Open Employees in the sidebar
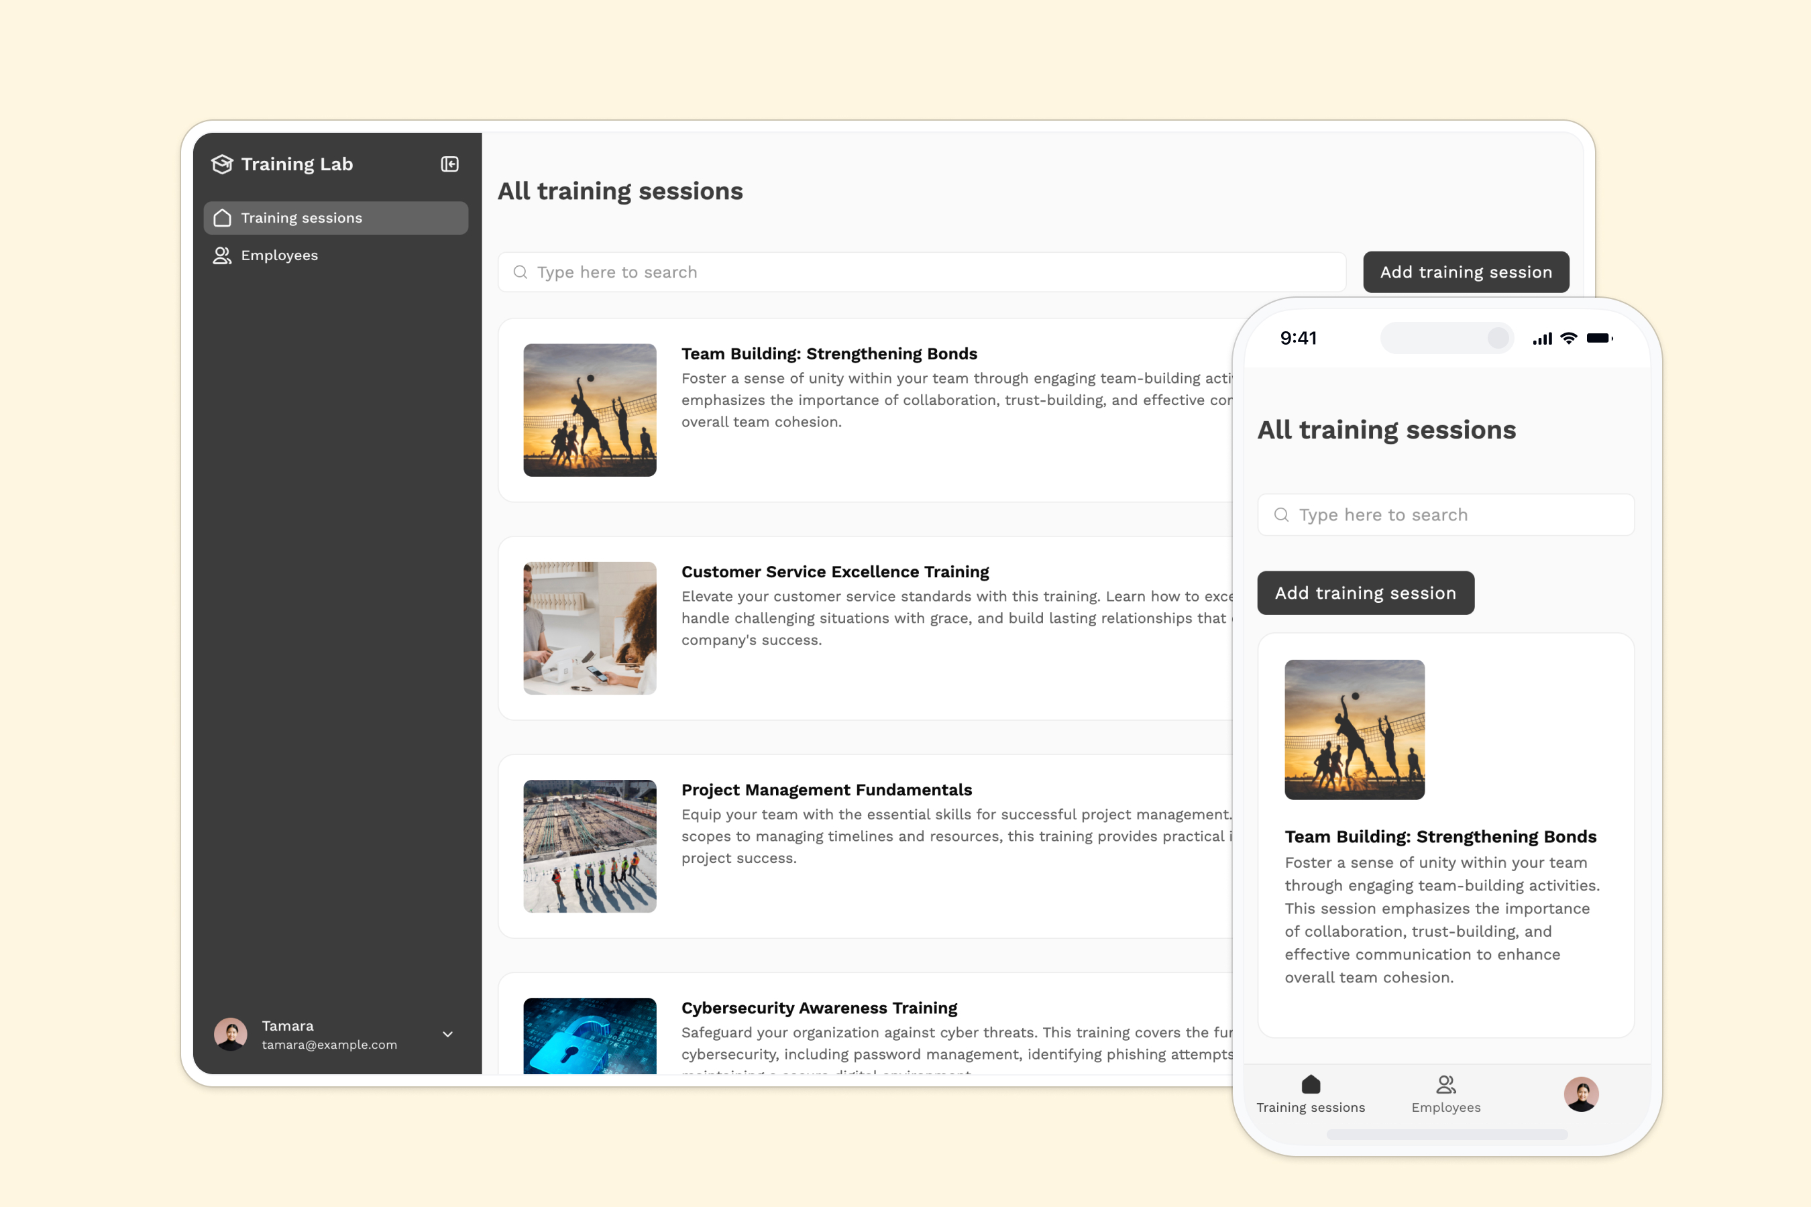The image size is (1811, 1207). 279,255
